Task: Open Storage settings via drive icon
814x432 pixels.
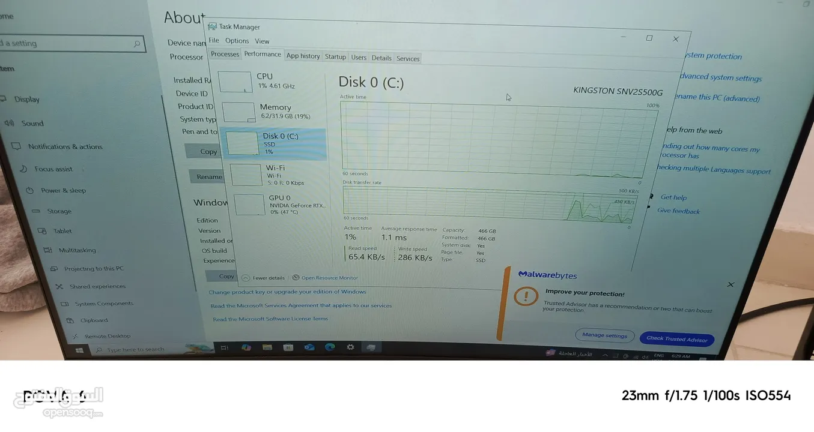Action: coord(36,211)
